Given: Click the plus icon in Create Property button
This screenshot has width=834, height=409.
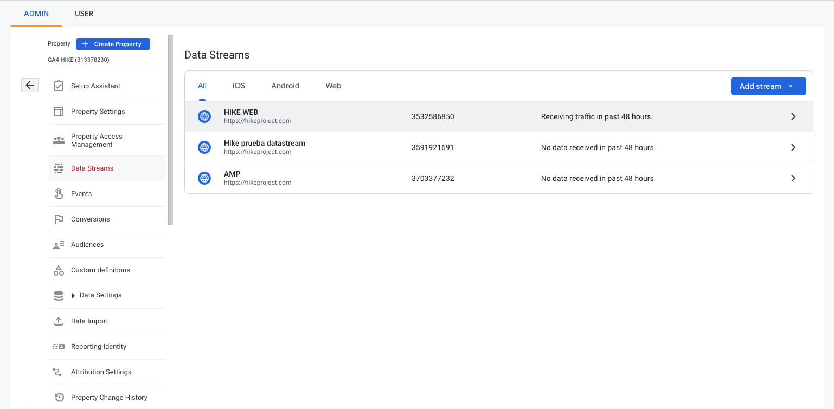Looking at the screenshot, I should tap(85, 44).
